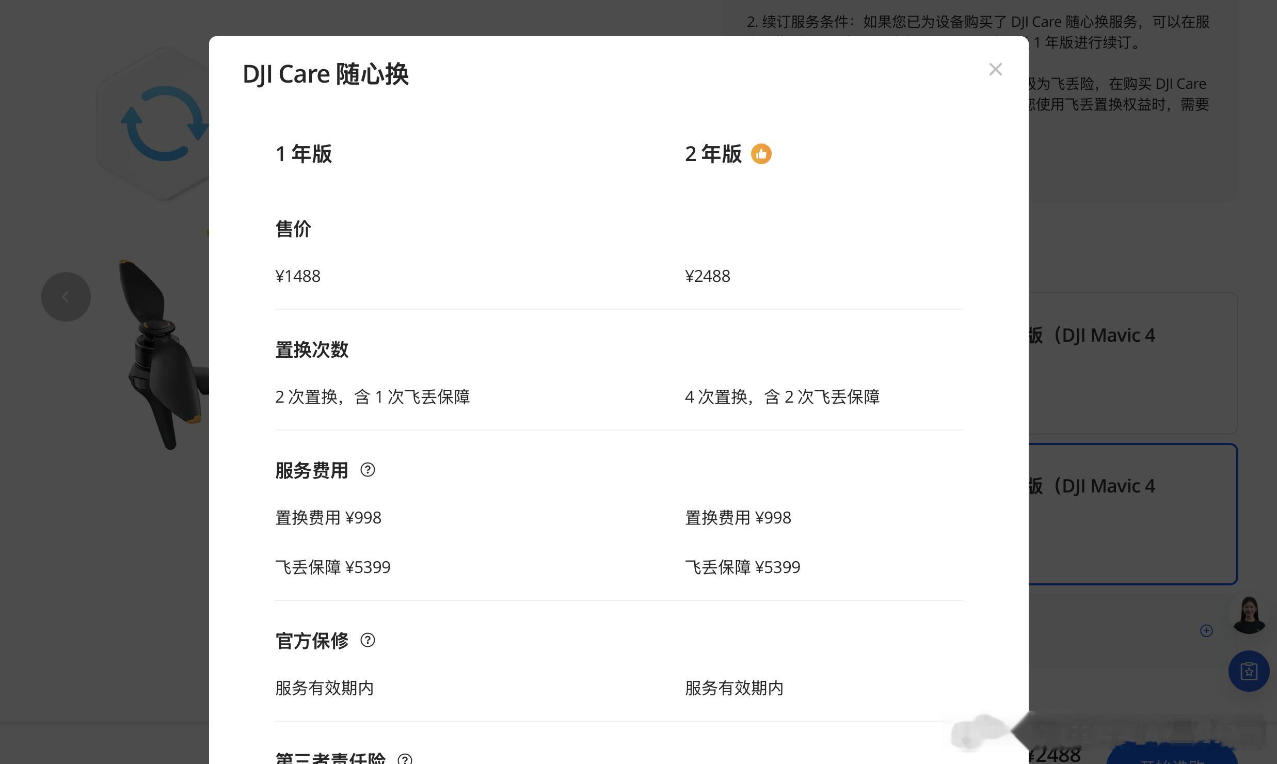Viewport: 1277px width, 764px height.
Task: Click the 开始选购 button at bottom right
Action: coord(1172,757)
